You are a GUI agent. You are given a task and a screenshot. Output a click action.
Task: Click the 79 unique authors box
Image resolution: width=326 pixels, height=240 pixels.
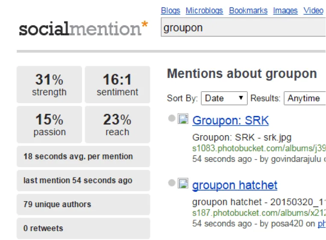pyautogui.click(x=83, y=205)
